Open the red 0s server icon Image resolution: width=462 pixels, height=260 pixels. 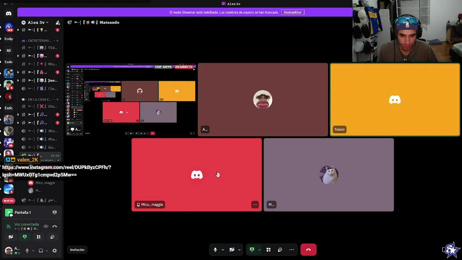coord(9,96)
